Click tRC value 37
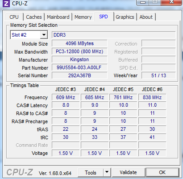This screenshot has height=179, width=183. [123, 137]
